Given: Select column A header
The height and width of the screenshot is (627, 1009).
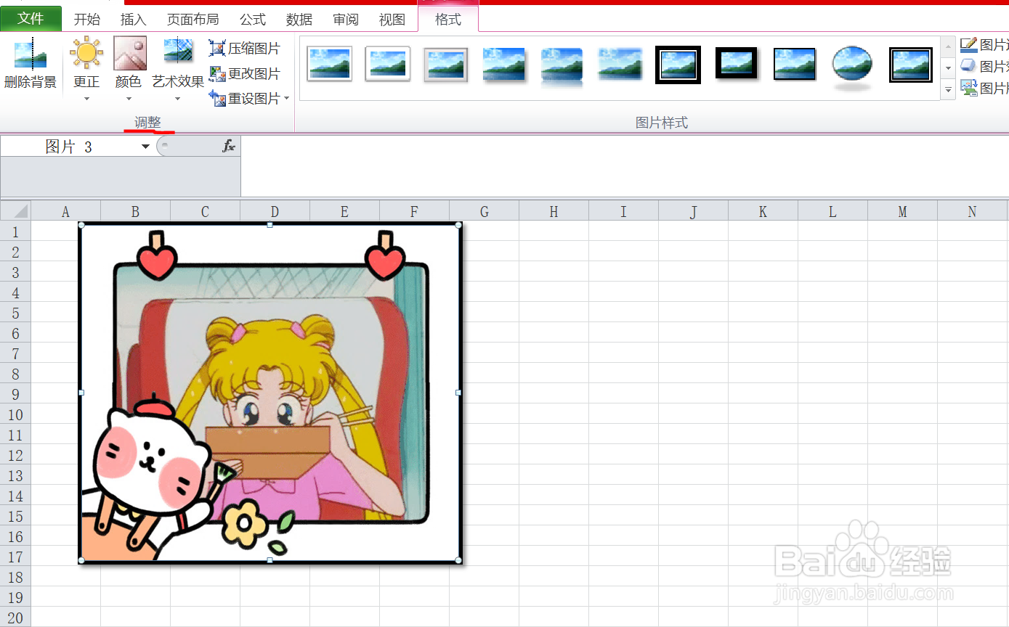Looking at the screenshot, I should coord(65,211).
